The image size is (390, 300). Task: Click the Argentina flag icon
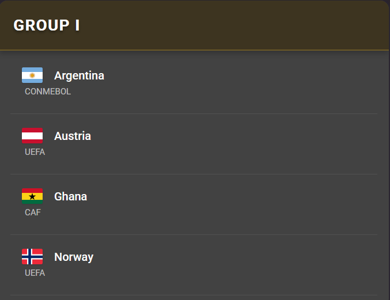coord(32,75)
